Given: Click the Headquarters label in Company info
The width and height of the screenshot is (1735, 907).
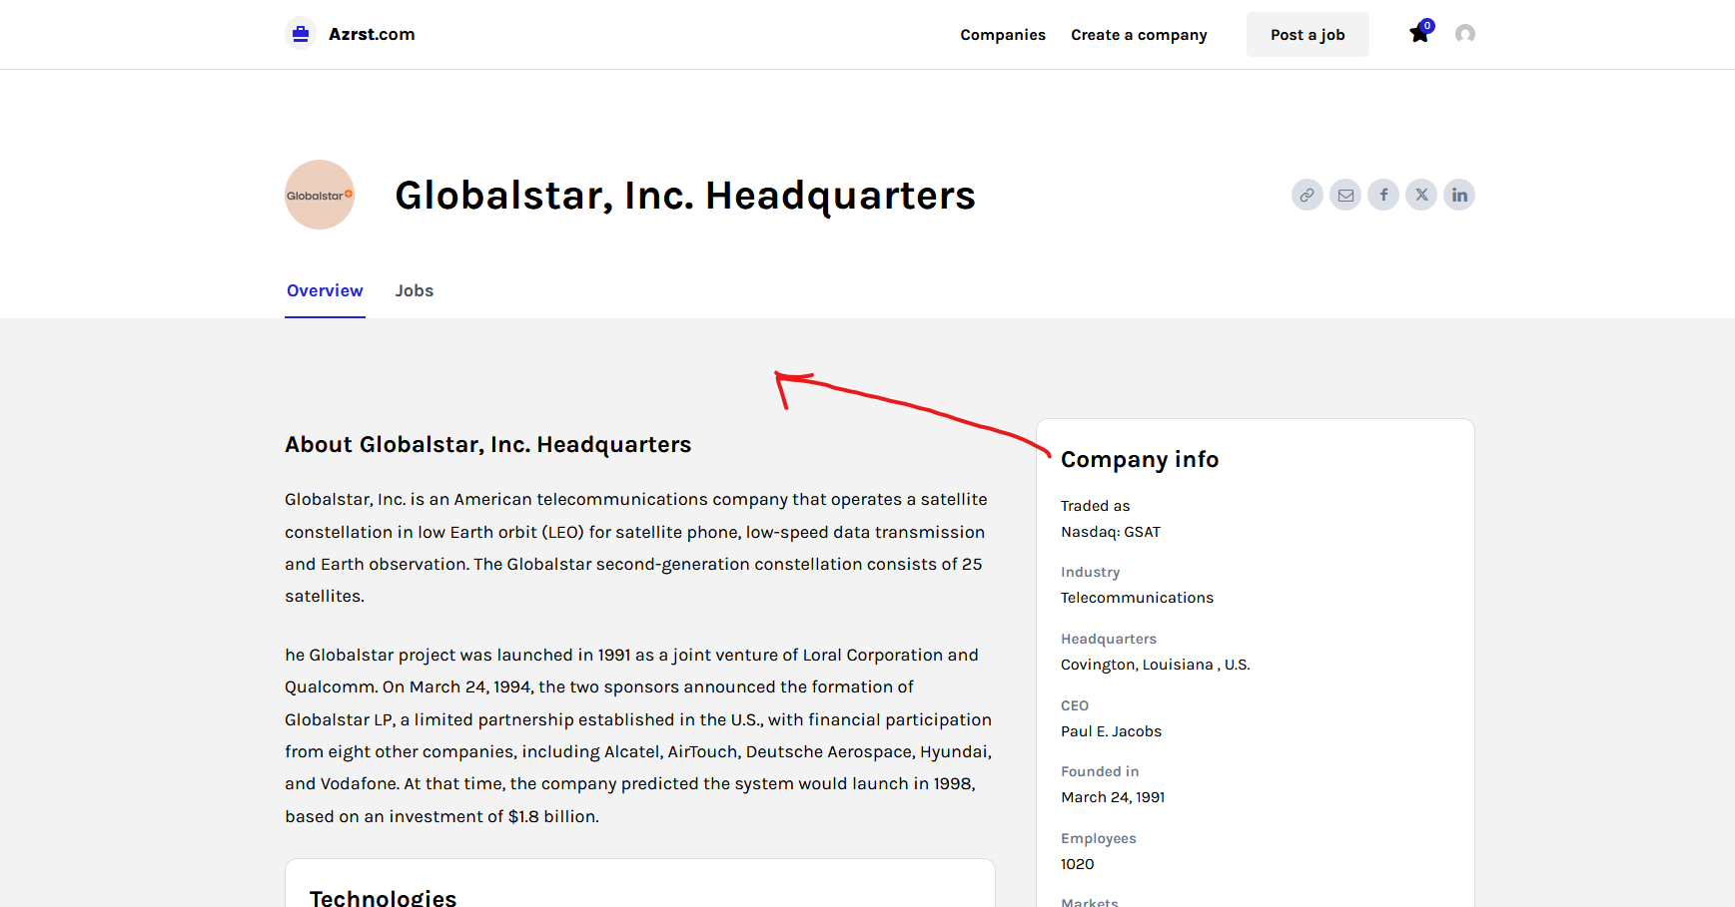Looking at the screenshot, I should [x=1109, y=639].
